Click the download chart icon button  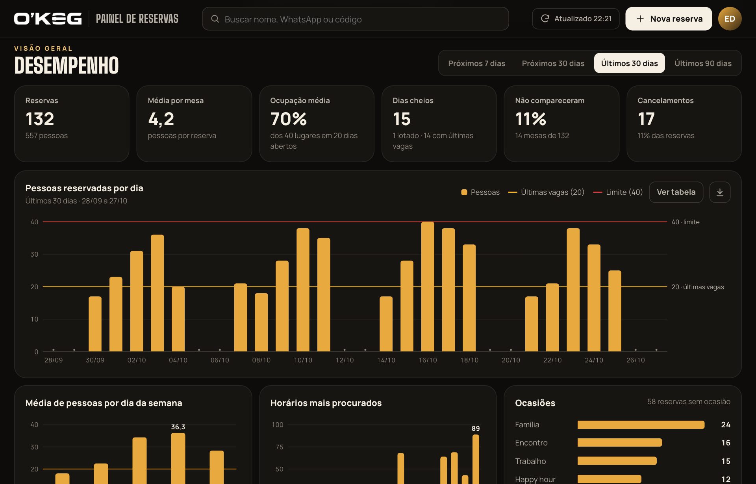pos(720,192)
